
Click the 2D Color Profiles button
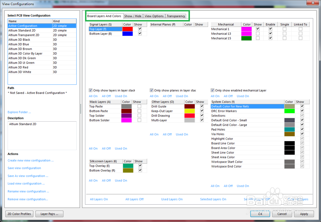19,214
